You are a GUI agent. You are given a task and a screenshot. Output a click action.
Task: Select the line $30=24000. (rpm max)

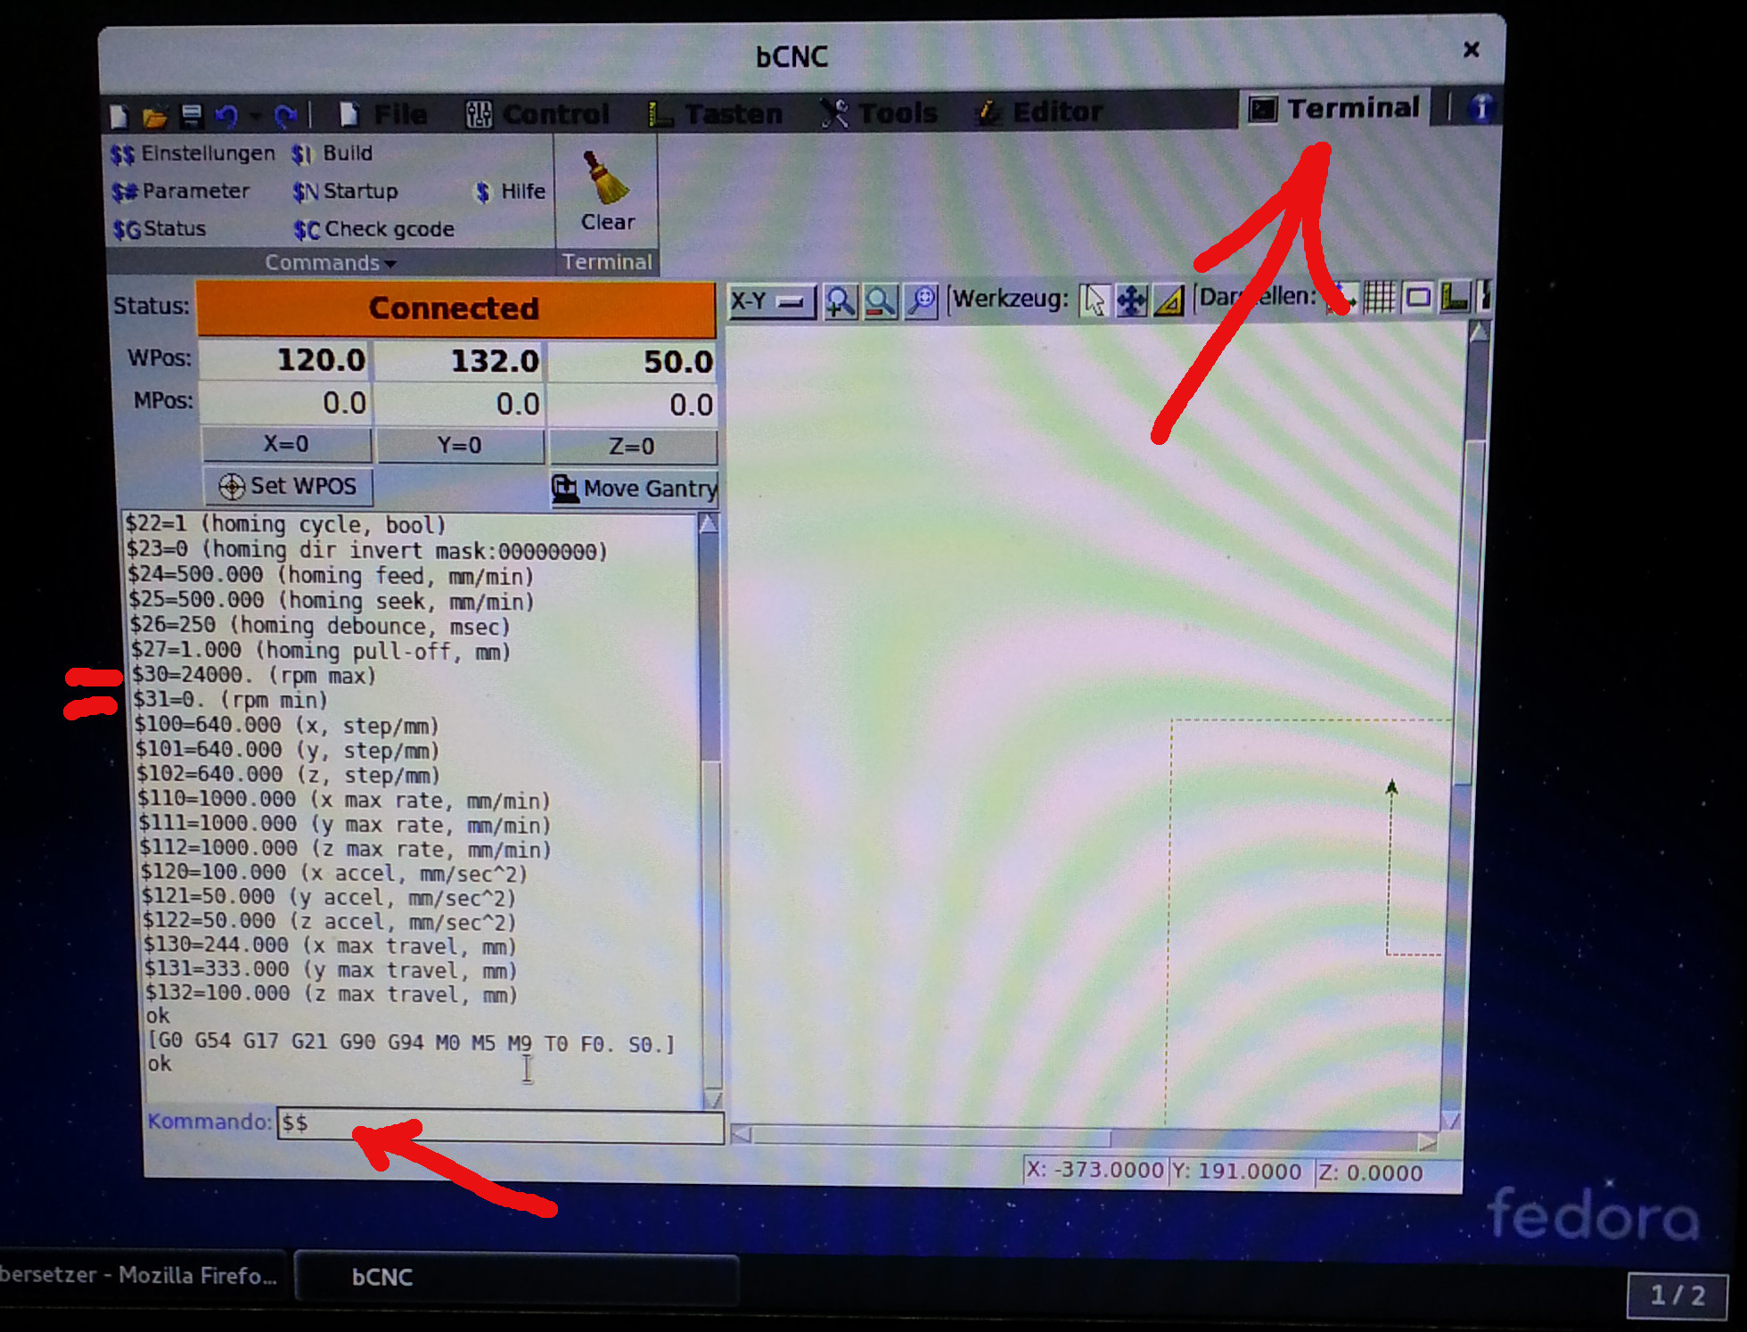coord(253,676)
